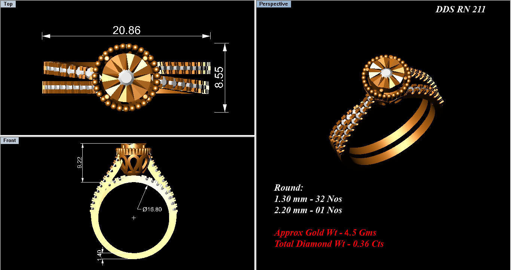Click the '2.20 mm - 01 Nos' line

pos(308,210)
